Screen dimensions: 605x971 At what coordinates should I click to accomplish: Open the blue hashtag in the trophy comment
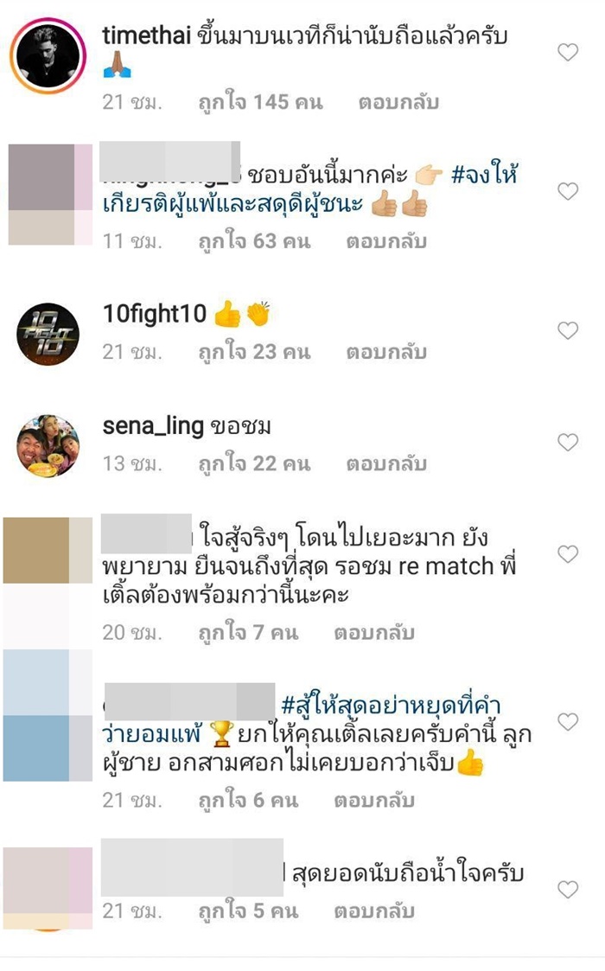(x=302, y=720)
